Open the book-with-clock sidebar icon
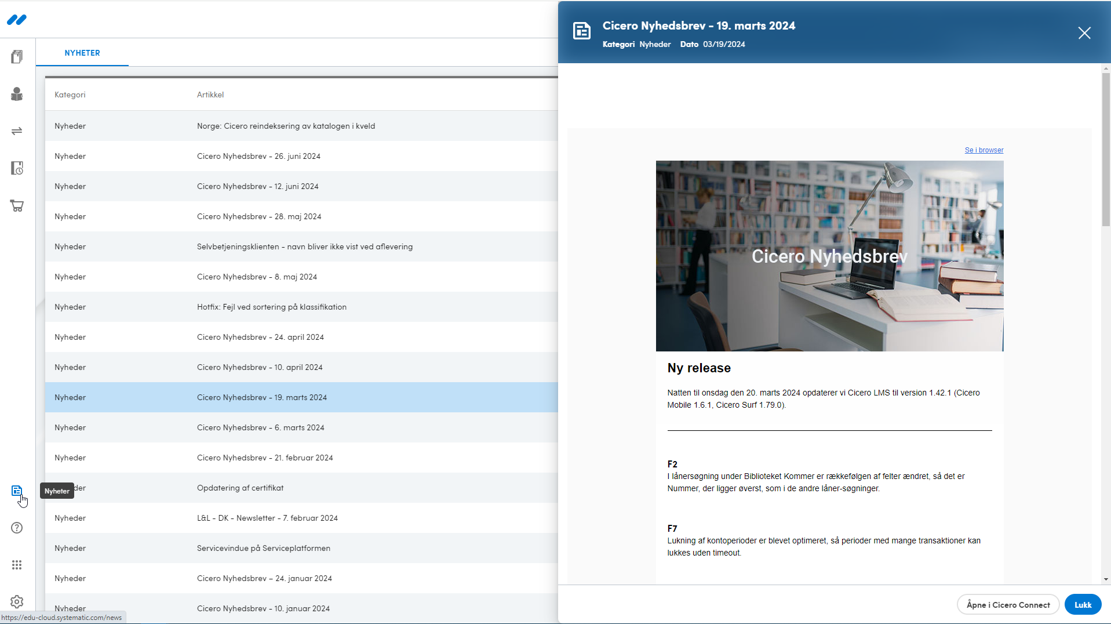 coord(17,168)
